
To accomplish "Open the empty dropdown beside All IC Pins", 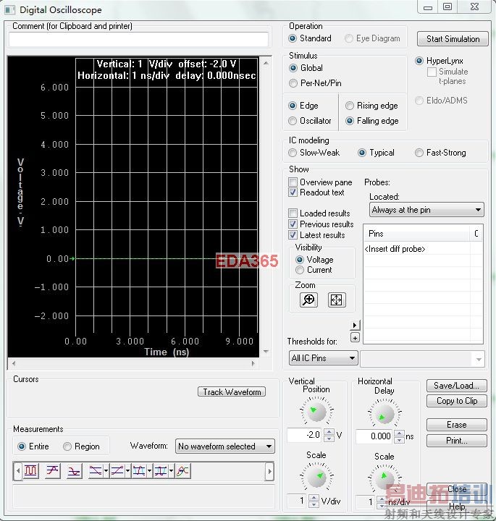I will point(423,359).
